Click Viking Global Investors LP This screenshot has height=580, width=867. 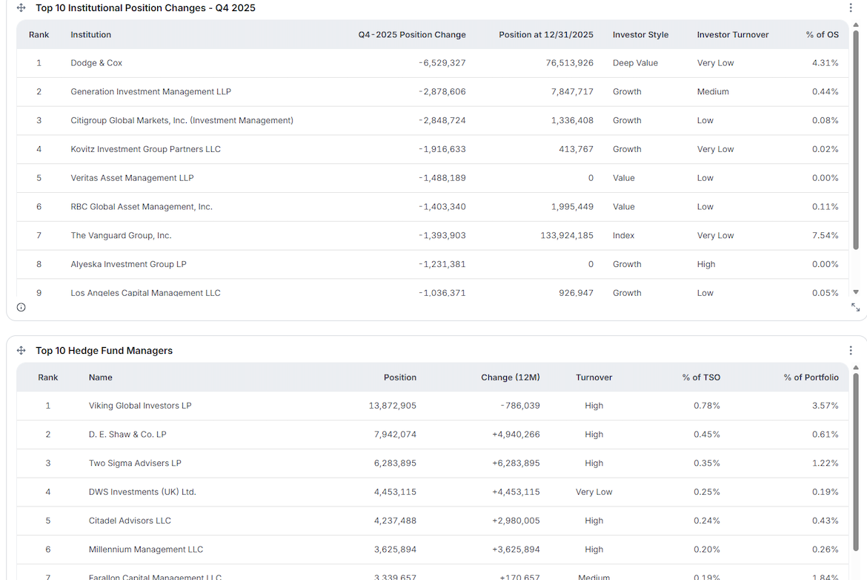pyautogui.click(x=140, y=406)
